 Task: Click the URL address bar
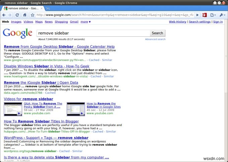115,15
